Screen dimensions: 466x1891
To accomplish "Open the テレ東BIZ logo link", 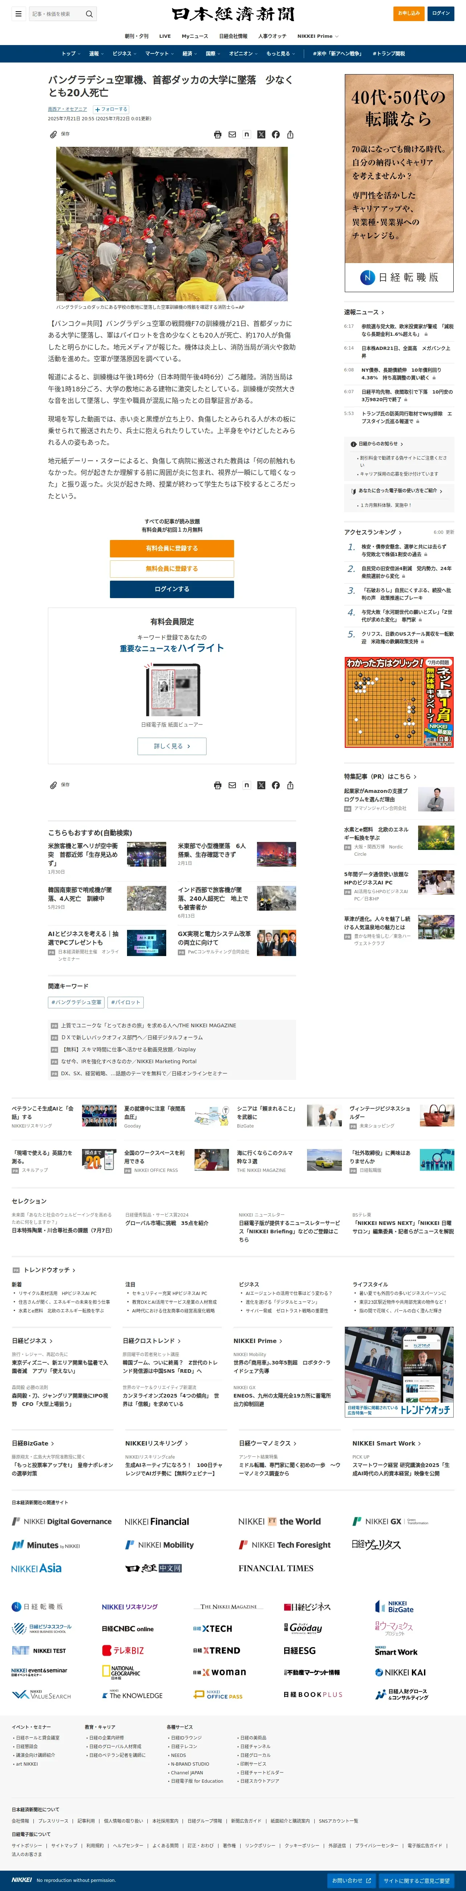I will (123, 1650).
